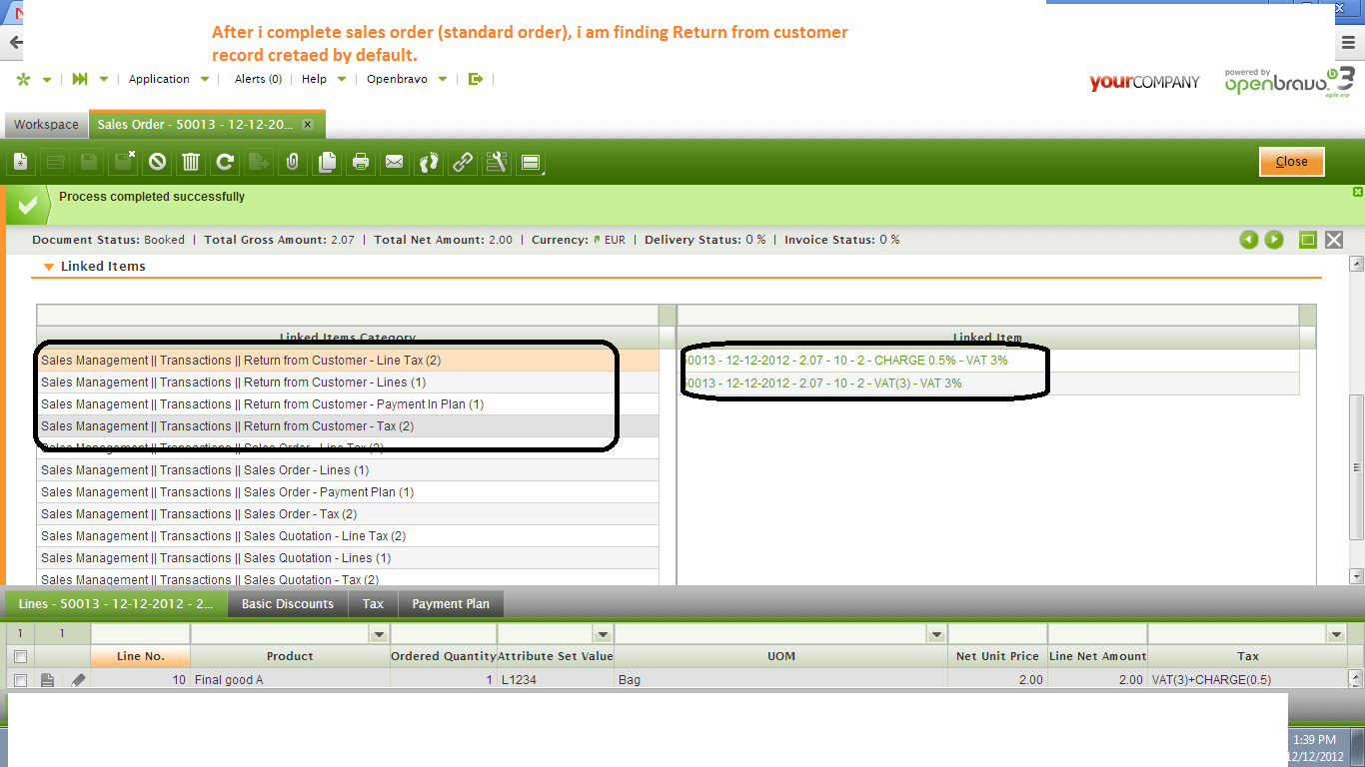This screenshot has height=767, width=1365.
Task: Open the Basic Discounts tab
Action: click(288, 604)
